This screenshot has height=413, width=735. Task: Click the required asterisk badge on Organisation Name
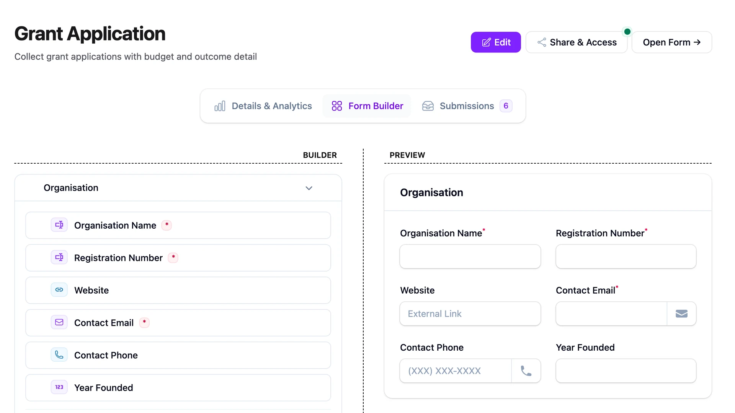click(x=167, y=225)
